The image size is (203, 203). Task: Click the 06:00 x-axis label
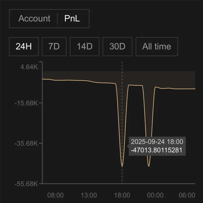click(187, 195)
